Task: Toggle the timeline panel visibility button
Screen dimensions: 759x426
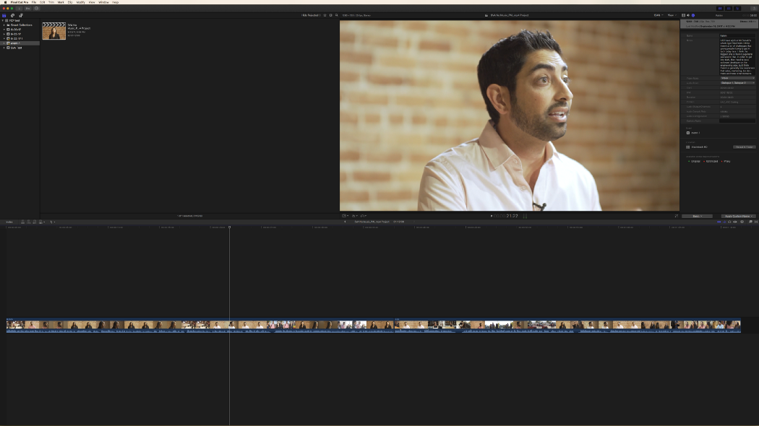Action: click(729, 8)
